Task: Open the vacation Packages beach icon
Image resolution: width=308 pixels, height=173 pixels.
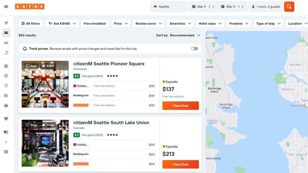Action: [6, 53]
